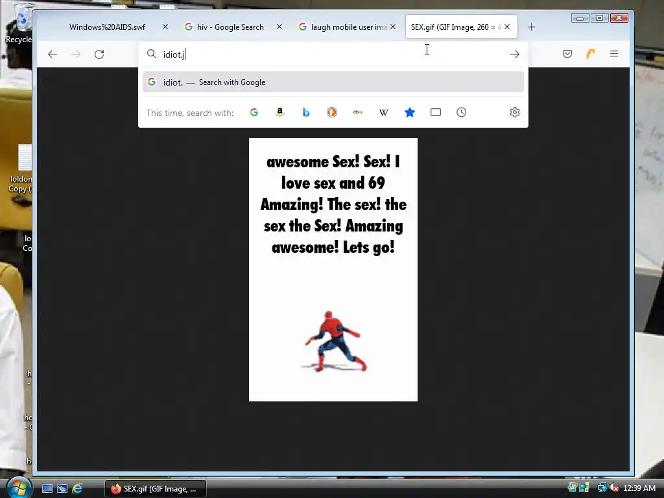This screenshot has height=498, width=664.
Task: Search open tabs via tabs icon
Action: pos(436,112)
